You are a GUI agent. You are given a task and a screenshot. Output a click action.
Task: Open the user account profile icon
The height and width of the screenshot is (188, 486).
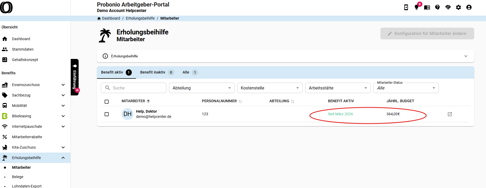coord(469,7)
